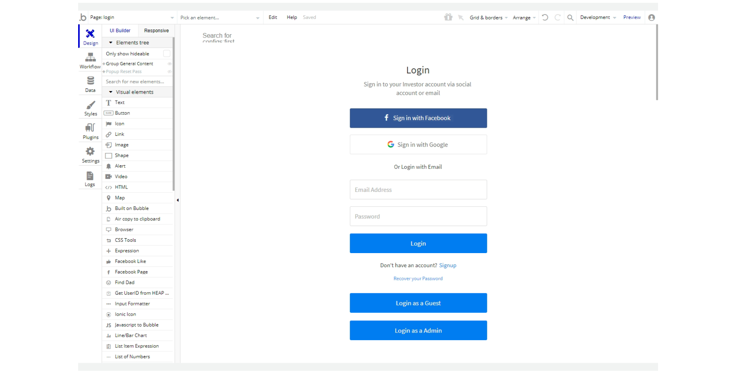
Task: Select the Shape visual element
Action: (138, 156)
